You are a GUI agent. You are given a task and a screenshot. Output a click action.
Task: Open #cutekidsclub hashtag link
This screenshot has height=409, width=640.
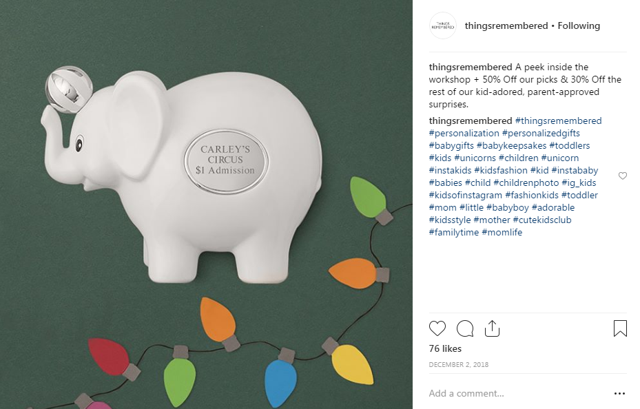coord(542,220)
